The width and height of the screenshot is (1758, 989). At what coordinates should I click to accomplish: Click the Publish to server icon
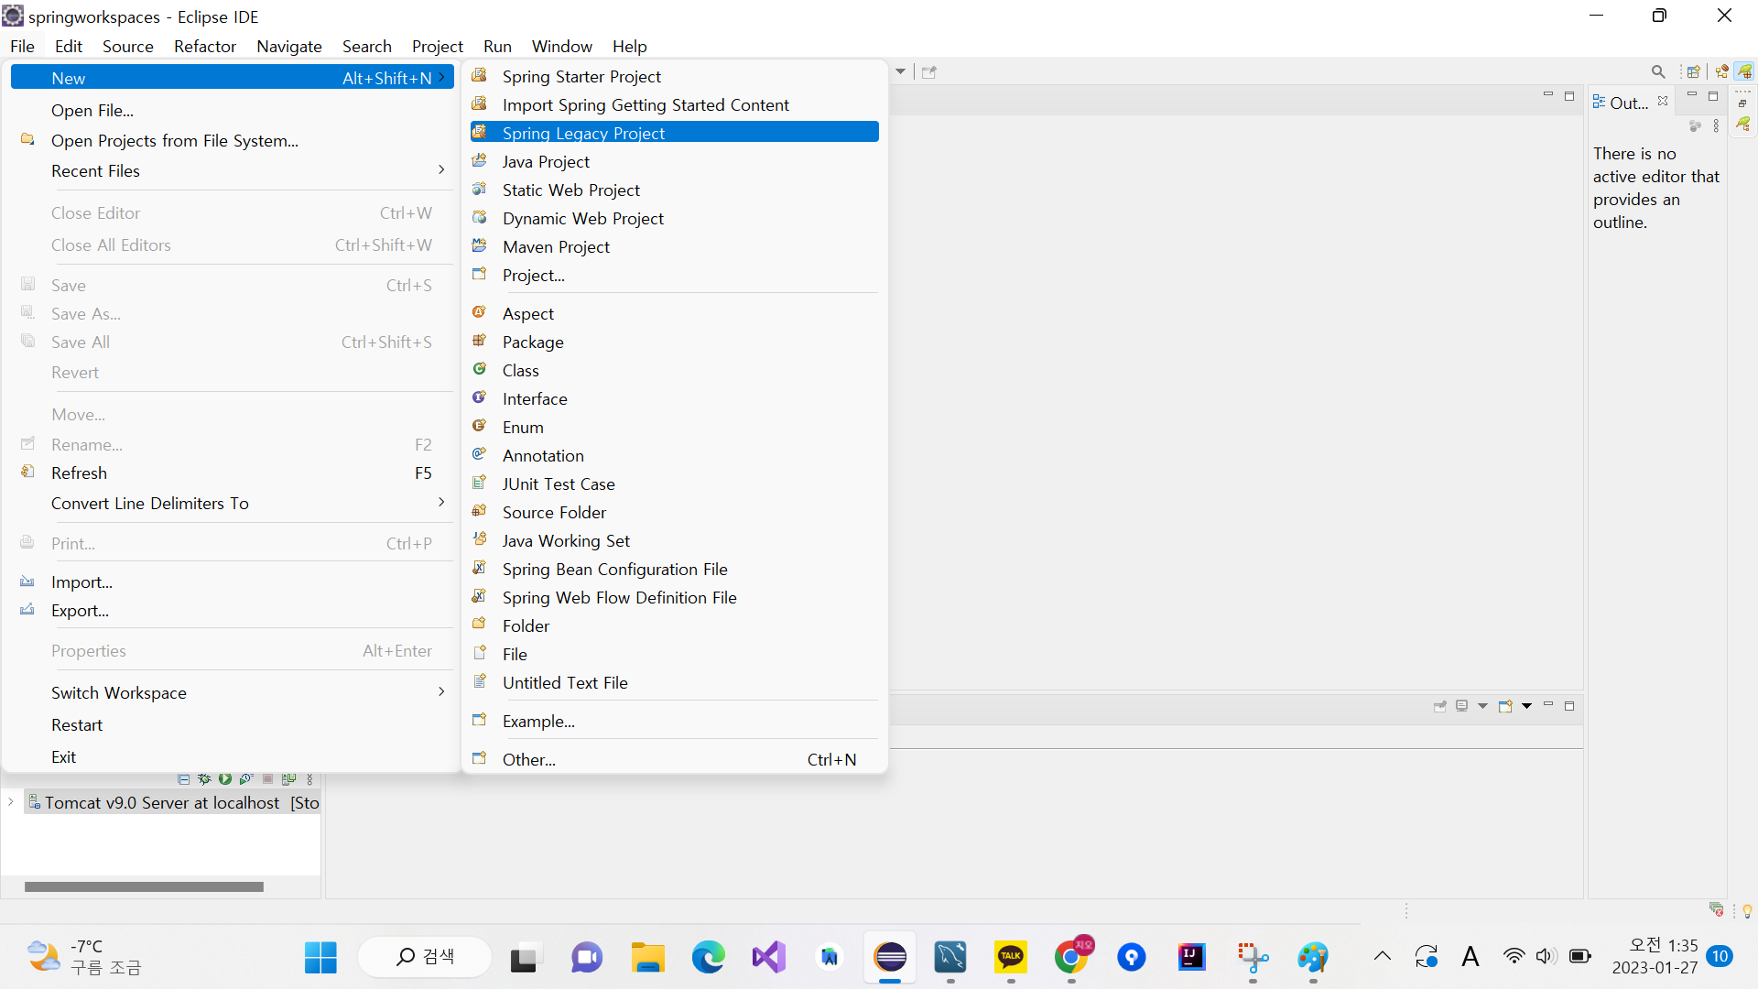tap(288, 779)
